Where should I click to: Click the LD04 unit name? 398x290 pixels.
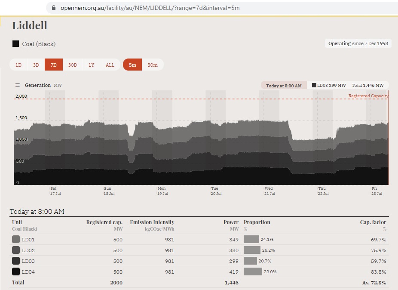point(28,271)
